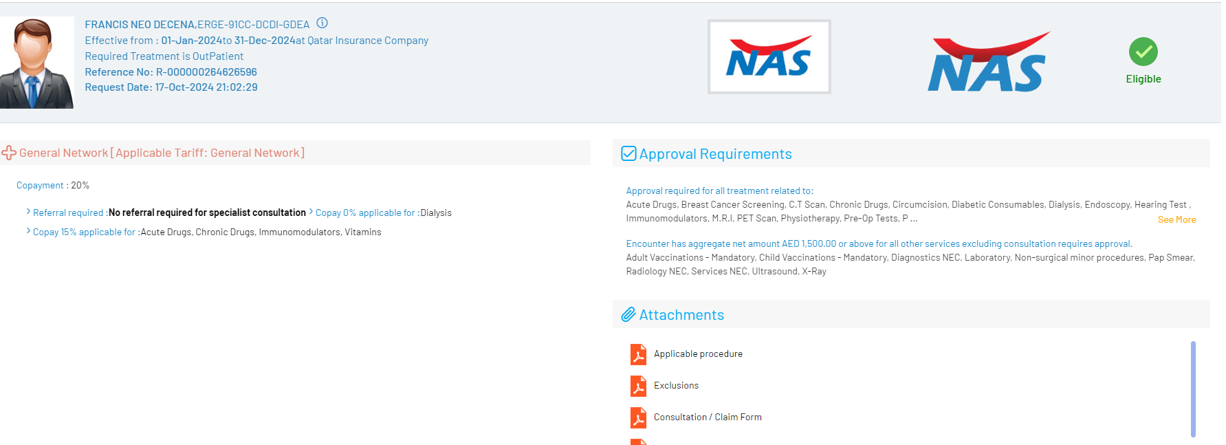Open the Applicable procedure PDF icon
This screenshot has height=445, width=1226.
(x=638, y=354)
